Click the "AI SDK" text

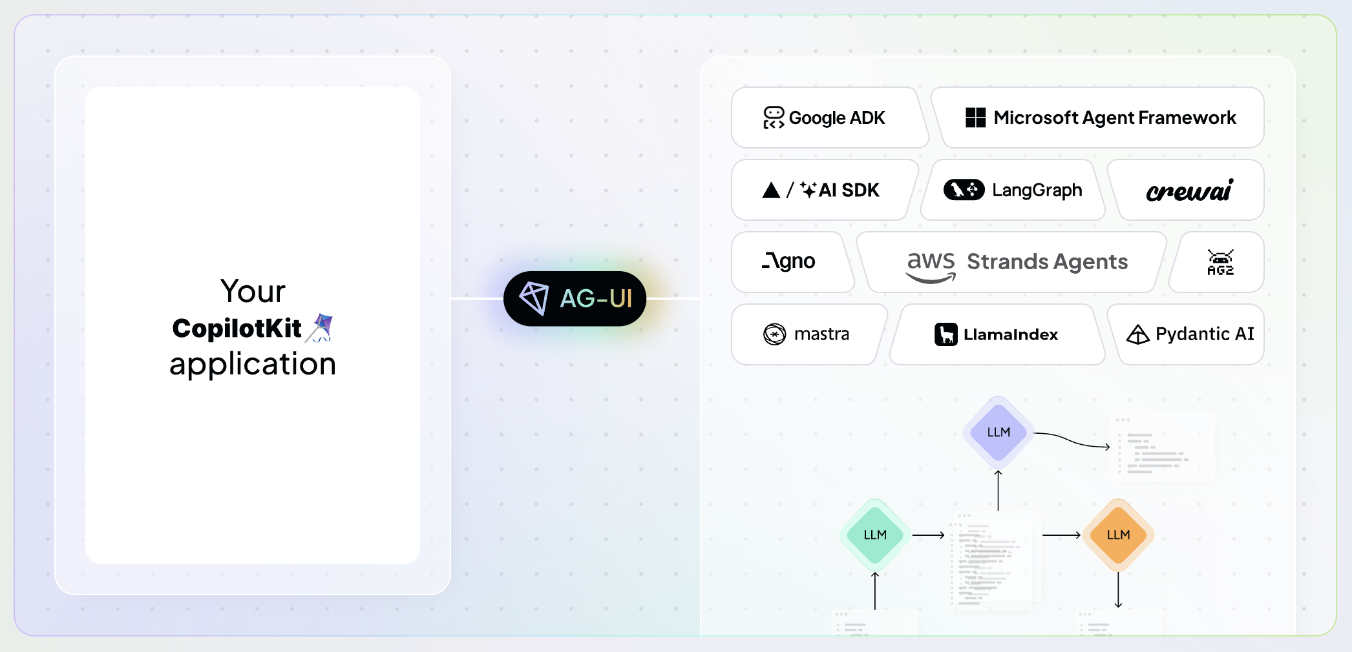(x=849, y=190)
